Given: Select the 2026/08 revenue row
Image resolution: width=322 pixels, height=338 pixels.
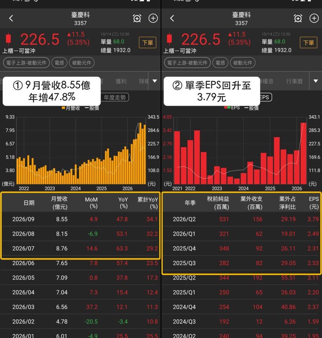Looking at the screenshot, I should (x=80, y=234).
